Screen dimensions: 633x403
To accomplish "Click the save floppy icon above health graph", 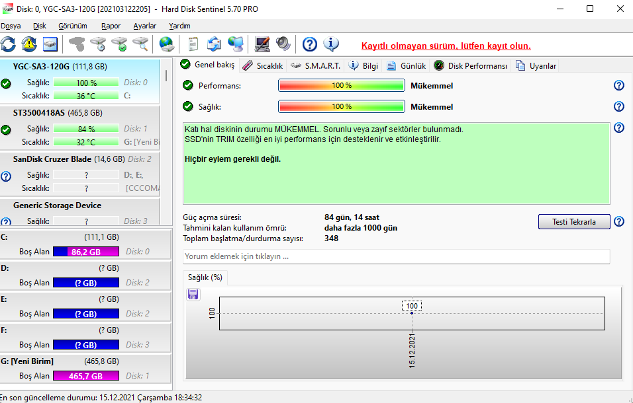I will [193, 294].
